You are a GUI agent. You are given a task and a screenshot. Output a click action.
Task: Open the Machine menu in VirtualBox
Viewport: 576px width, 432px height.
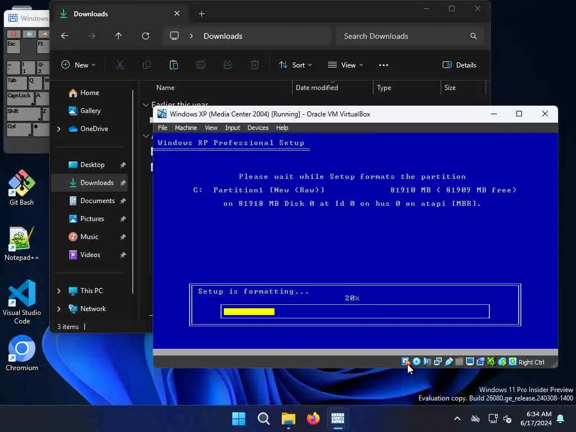coord(186,128)
